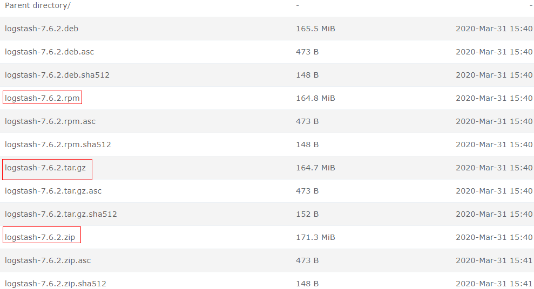Click logstash-7.6.2.zip.sha512 checksum link

56,284
